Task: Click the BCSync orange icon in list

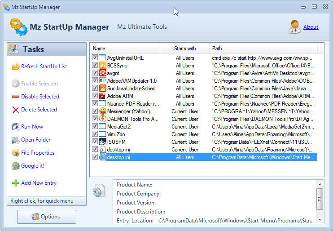Action: (x=103, y=66)
